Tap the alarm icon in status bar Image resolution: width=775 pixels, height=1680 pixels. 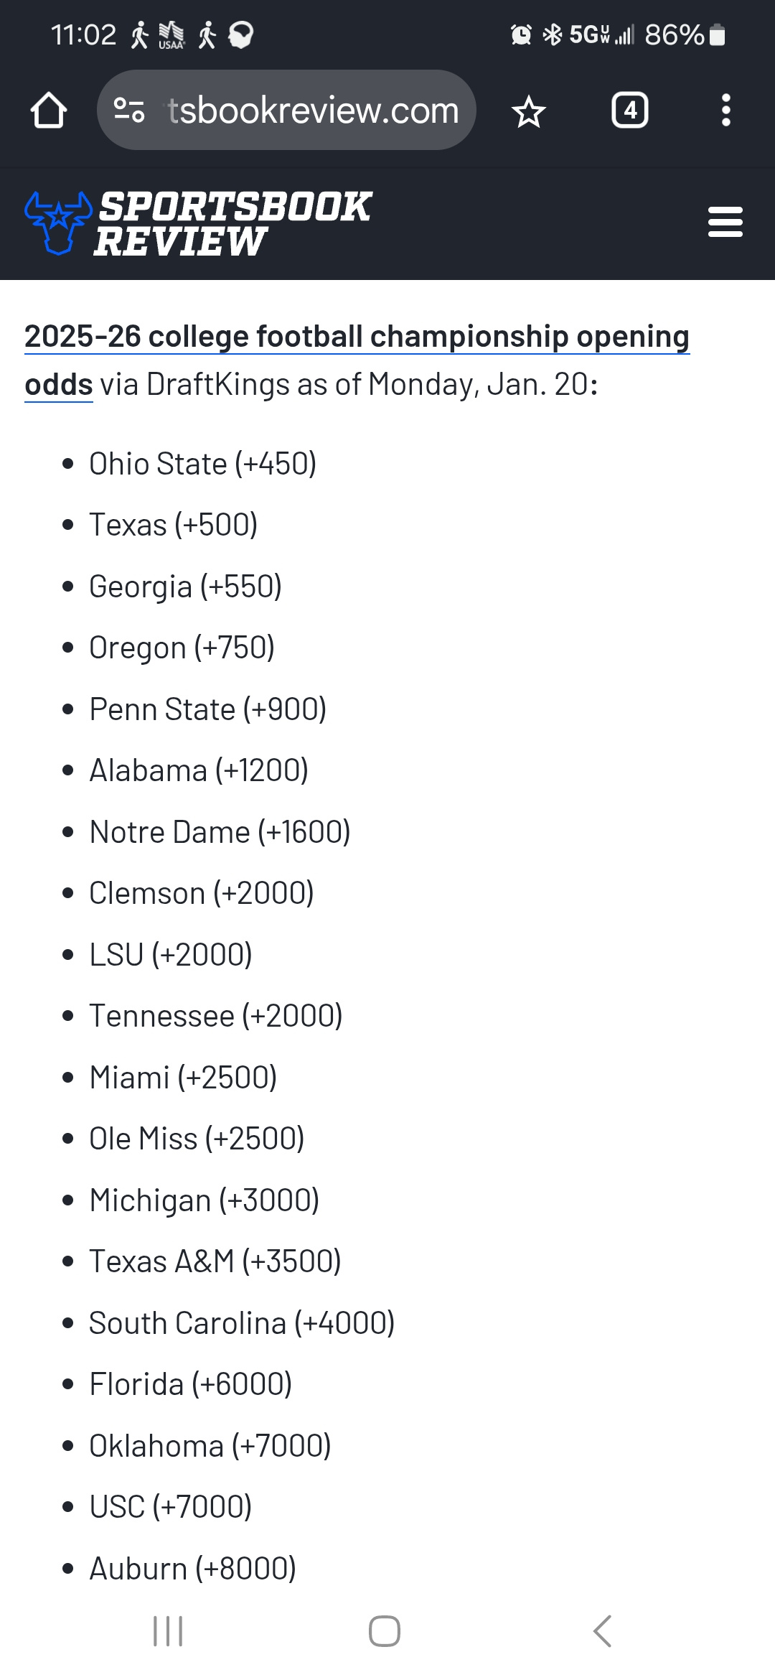(x=521, y=34)
